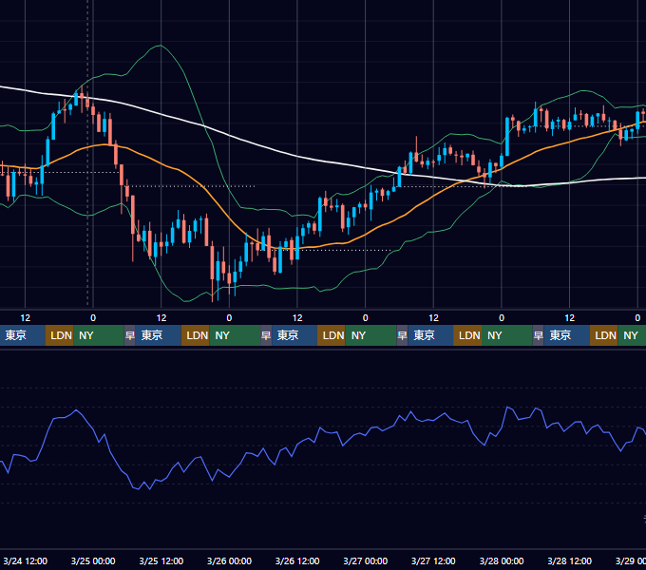Select the 3/28 12:00 date label
Screen dimensions: 646x570
pos(569,560)
